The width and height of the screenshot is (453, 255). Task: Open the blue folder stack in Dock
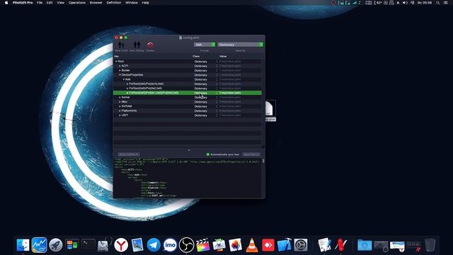pyautogui.click(x=365, y=245)
